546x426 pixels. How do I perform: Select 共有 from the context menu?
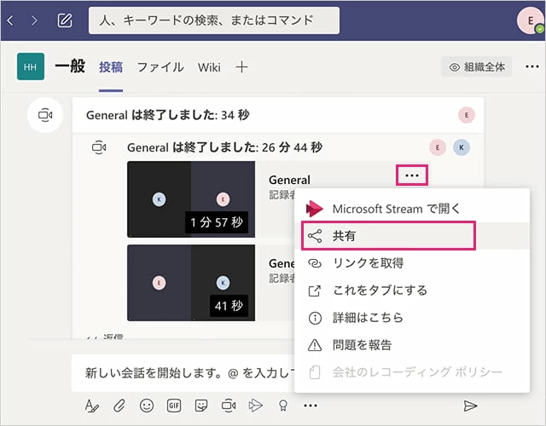pyautogui.click(x=412, y=236)
